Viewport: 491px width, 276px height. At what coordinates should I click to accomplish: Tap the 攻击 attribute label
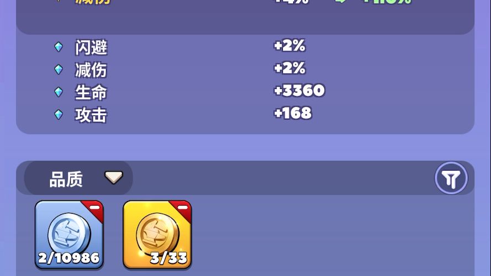pyautogui.click(x=91, y=115)
